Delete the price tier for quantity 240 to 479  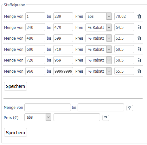(139, 27)
